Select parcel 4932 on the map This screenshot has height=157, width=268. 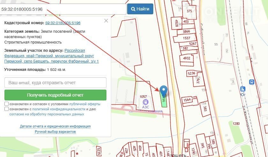(x=187, y=58)
